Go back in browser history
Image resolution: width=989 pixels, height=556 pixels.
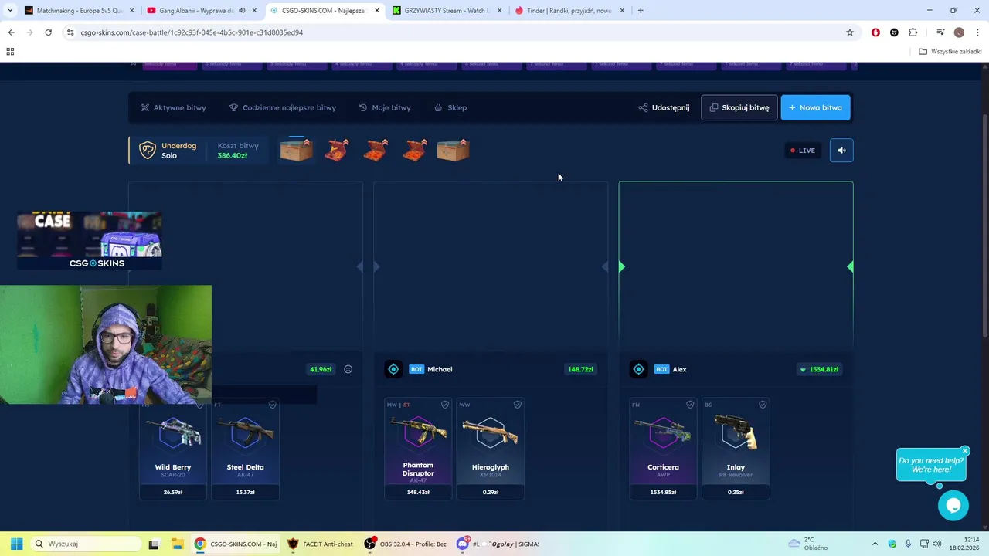[x=11, y=32]
